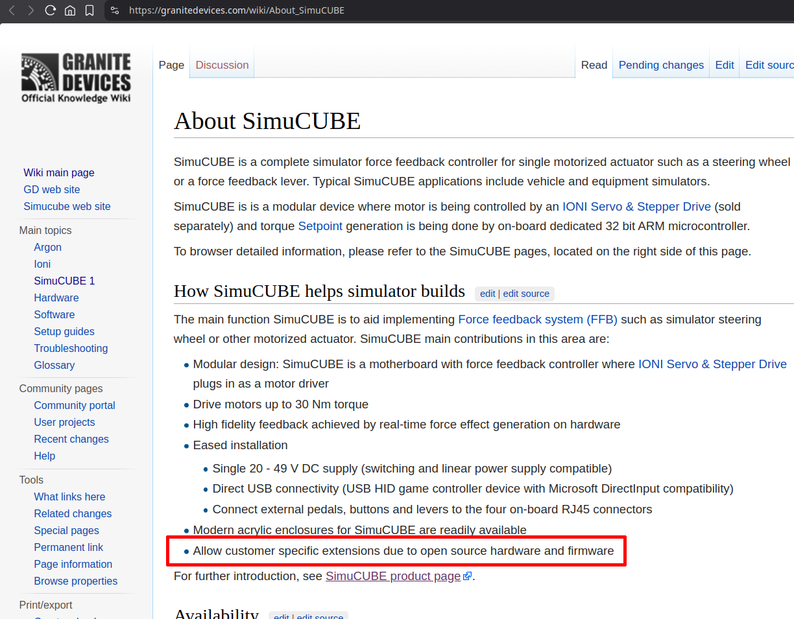Open Browse properties link
This screenshot has width=794, height=619.
coord(76,581)
